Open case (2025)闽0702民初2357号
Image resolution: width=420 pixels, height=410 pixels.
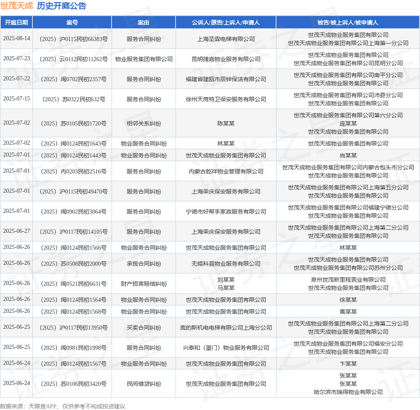tap(72, 79)
